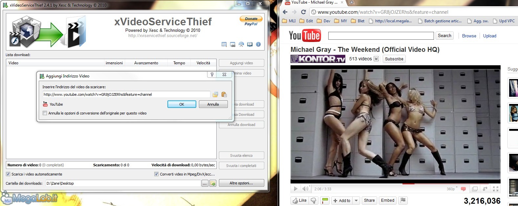Click the Upload link on YouTube
518x206 pixels.
click(489, 36)
